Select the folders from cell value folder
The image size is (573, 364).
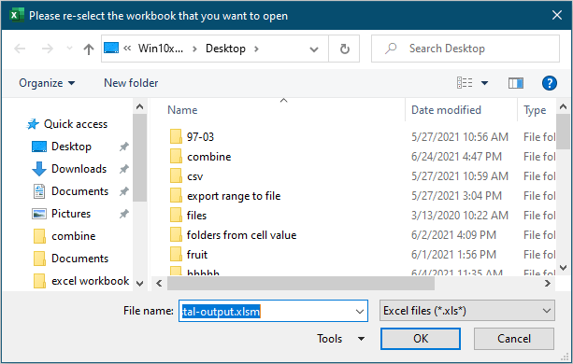click(241, 235)
